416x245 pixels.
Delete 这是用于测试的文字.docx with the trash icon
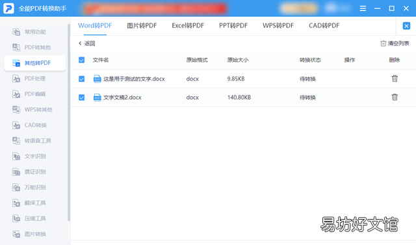click(x=395, y=79)
